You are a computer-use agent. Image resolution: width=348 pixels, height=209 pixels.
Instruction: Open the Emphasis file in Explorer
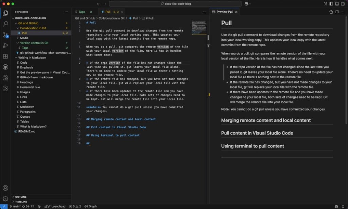click(x=41, y=67)
